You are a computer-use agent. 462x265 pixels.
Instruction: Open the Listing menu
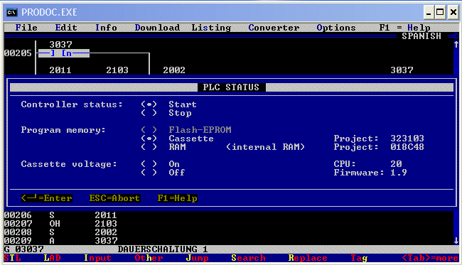(211, 28)
